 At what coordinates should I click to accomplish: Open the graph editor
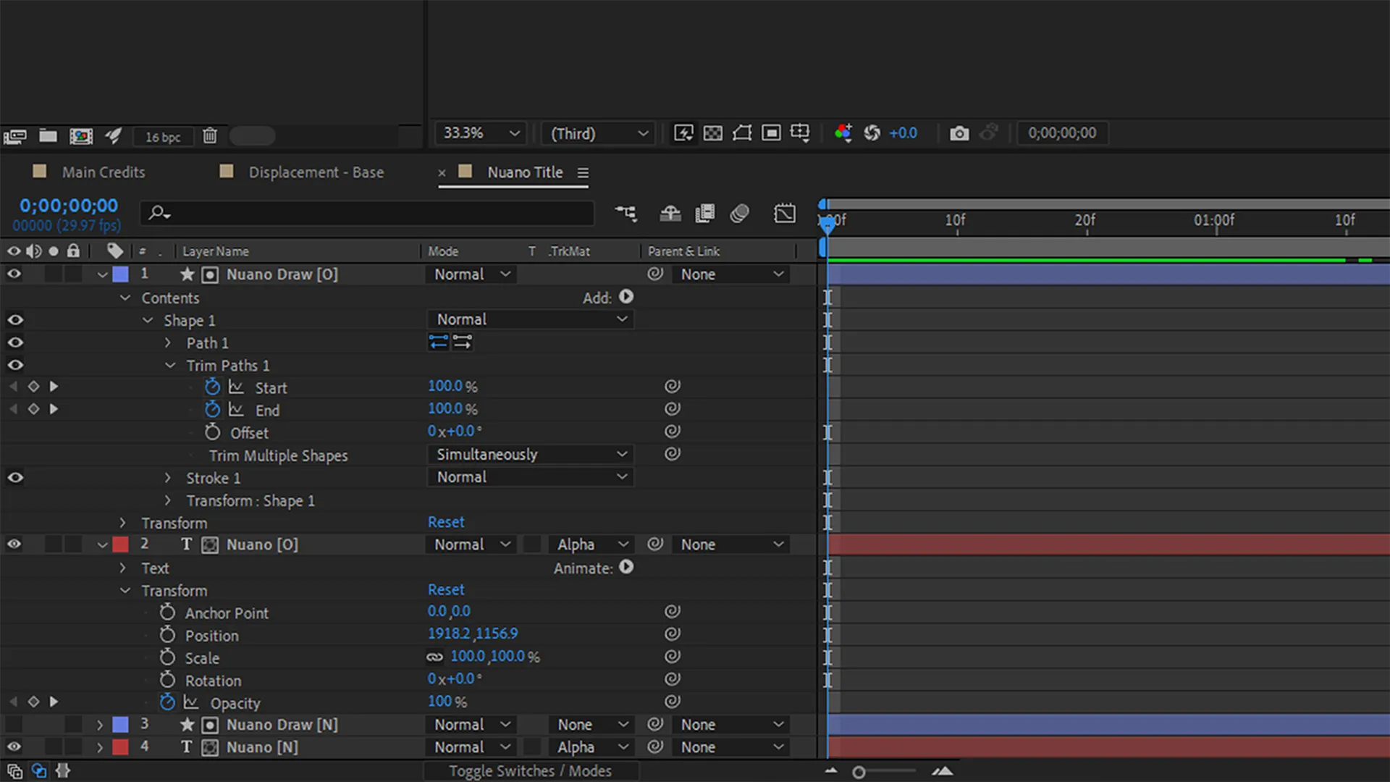(785, 214)
